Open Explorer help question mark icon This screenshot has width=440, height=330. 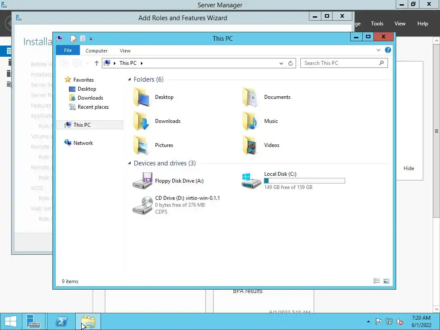pyautogui.click(x=388, y=50)
